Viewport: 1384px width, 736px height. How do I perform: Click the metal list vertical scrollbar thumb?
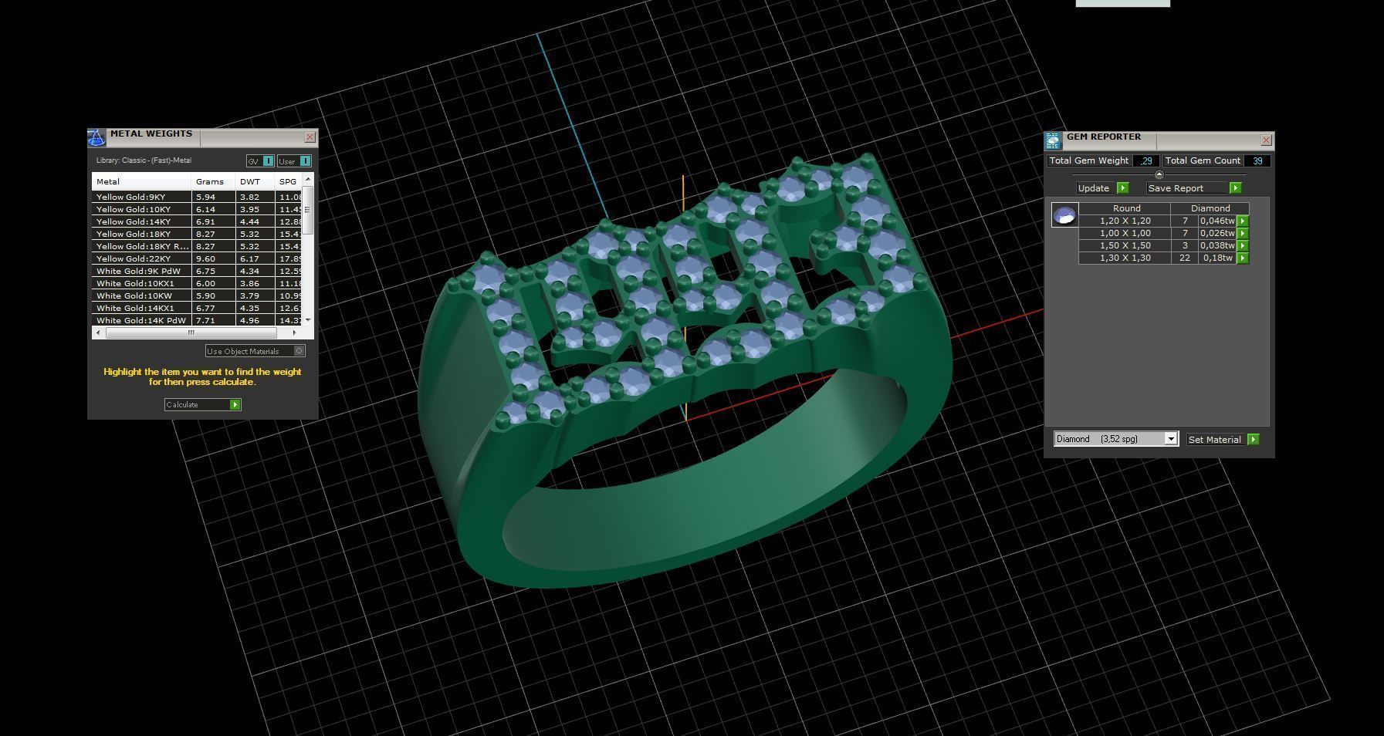308,210
